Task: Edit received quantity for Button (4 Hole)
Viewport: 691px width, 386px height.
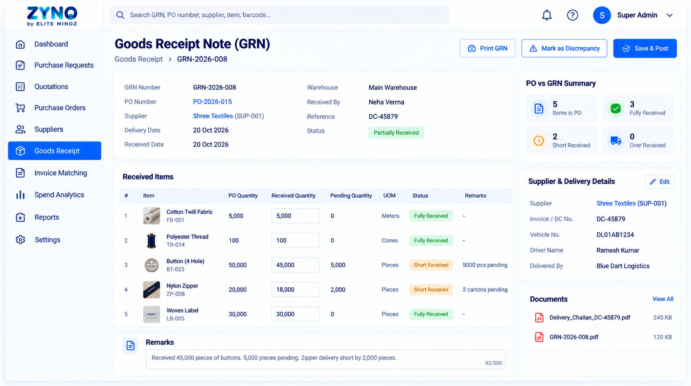Action: (x=295, y=265)
